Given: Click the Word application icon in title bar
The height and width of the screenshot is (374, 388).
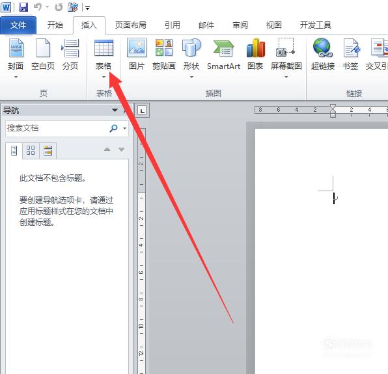Looking at the screenshot, I should pos(6,7).
